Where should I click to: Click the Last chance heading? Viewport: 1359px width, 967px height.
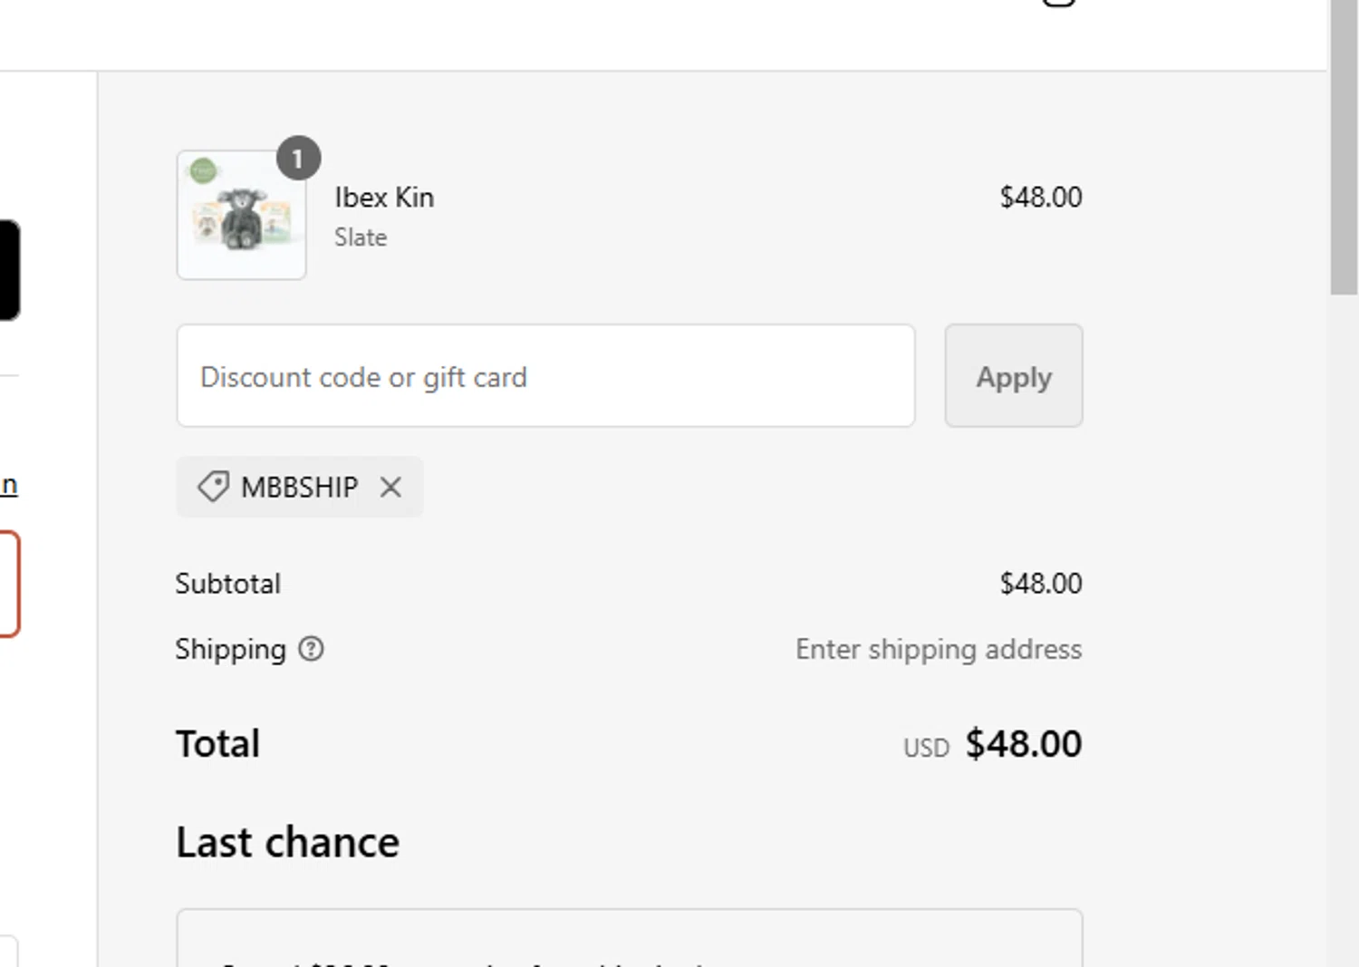point(287,843)
